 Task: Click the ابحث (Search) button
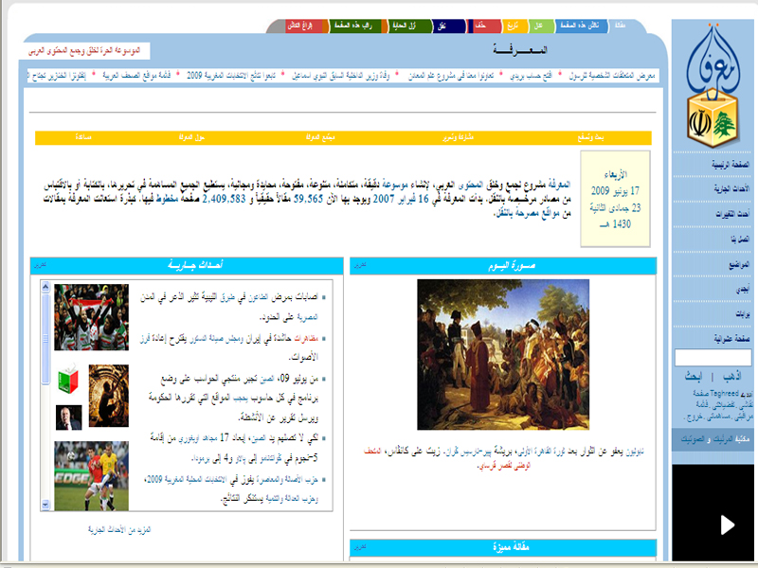pos(694,376)
